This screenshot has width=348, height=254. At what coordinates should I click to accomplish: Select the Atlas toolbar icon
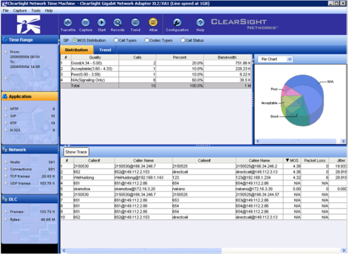pos(153,22)
